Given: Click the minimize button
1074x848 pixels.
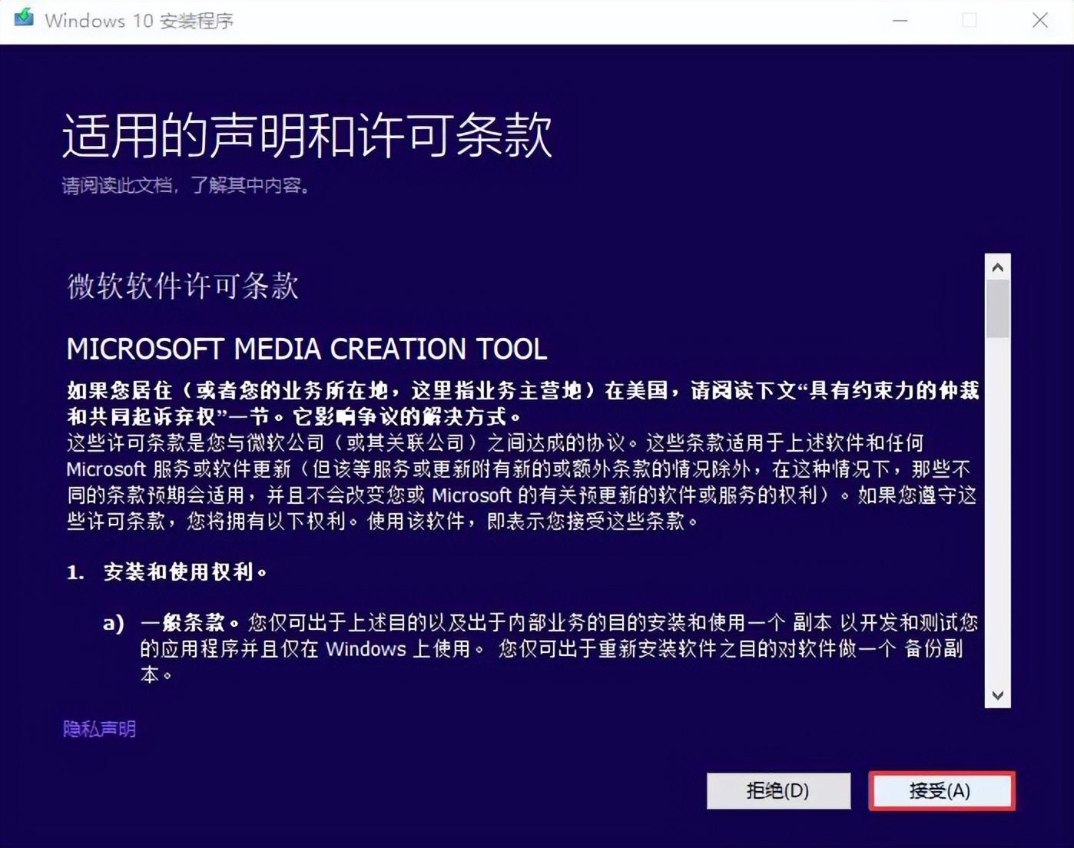Looking at the screenshot, I should (x=899, y=22).
